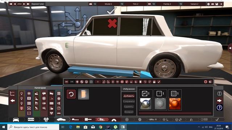Open the pistons tab in bottom bar

pyautogui.click(x=46, y=120)
